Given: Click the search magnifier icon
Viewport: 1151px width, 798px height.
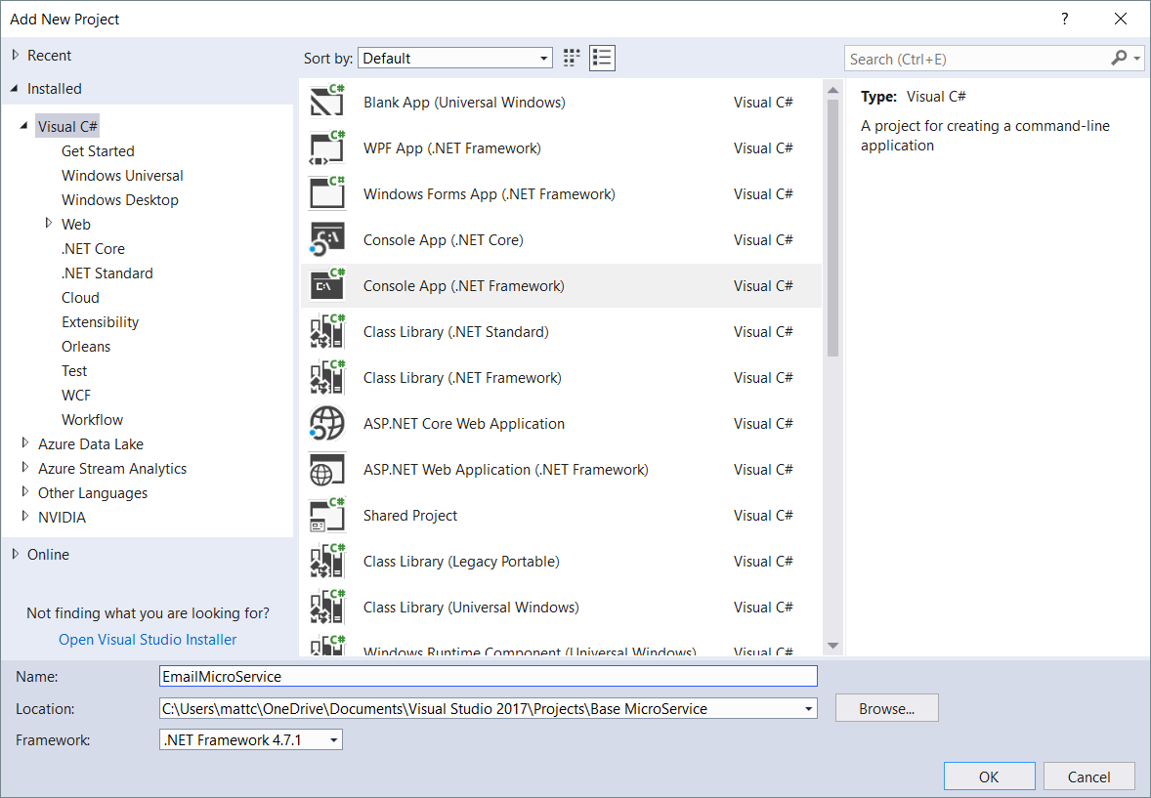Looking at the screenshot, I should pos(1119,58).
